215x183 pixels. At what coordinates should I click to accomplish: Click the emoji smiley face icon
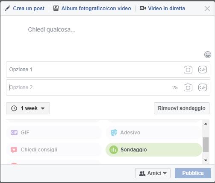[x=208, y=55]
